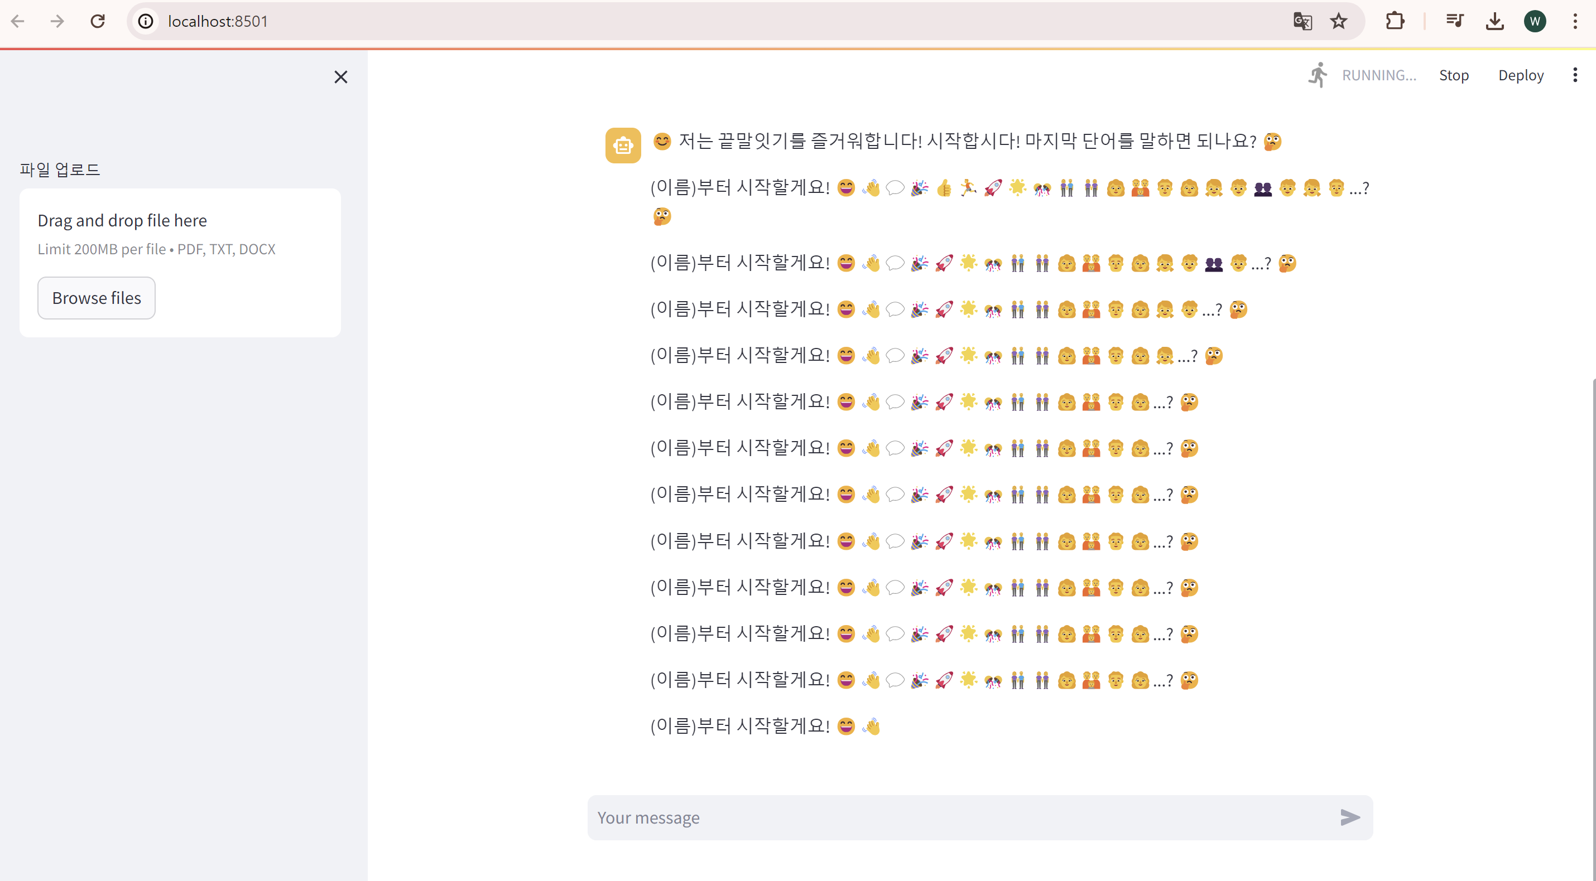Click the Browse files button
Image resolution: width=1596 pixels, height=881 pixels.
(96, 298)
